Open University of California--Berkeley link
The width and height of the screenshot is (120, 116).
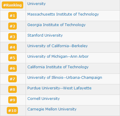click(x=57, y=46)
